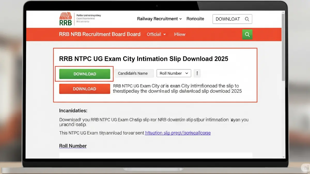
Task: Click RRB NRB Recruitment Board Board title
Action: pyautogui.click(x=100, y=34)
